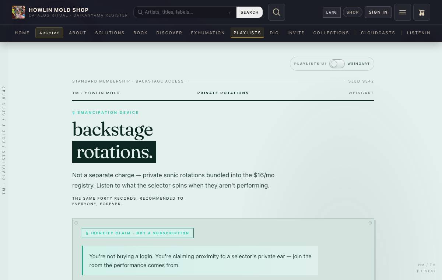Click the 'THE SAME FORTY RECORDS' caption
This screenshot has width=442, height=280.
coord(128,201)
